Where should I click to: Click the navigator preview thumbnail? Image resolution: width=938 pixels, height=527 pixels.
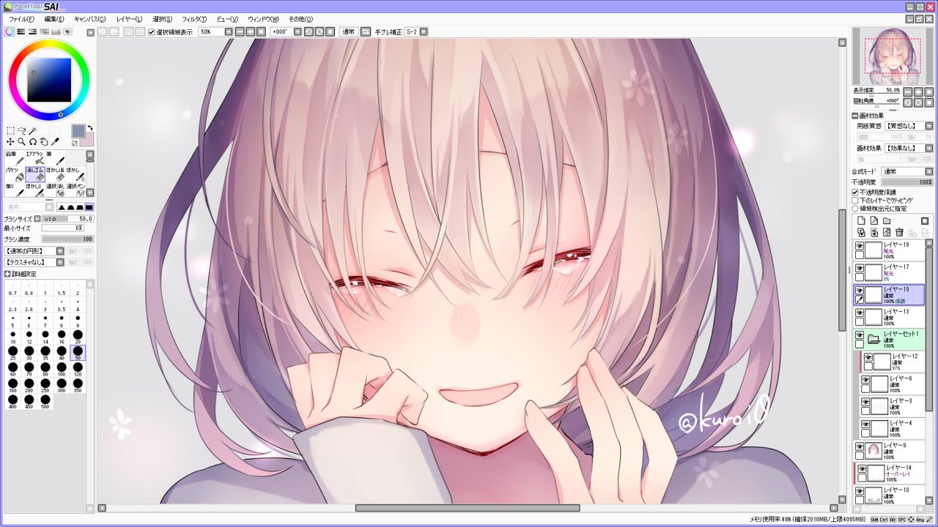click(x=892, y=56)
